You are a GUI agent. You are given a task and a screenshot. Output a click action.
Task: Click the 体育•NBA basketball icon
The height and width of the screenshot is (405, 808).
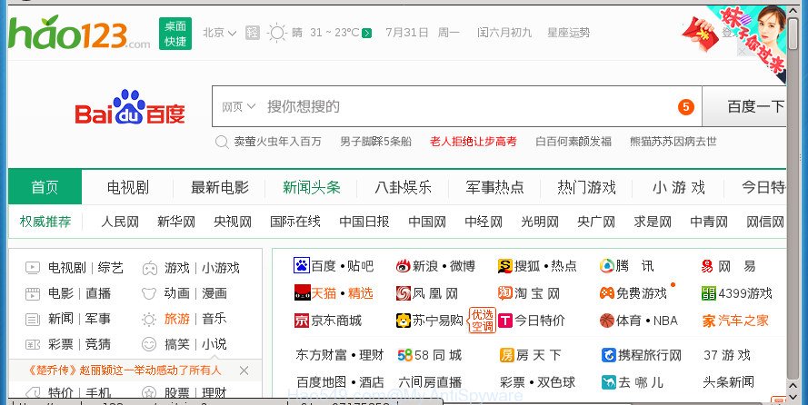[x=607, y=321]
